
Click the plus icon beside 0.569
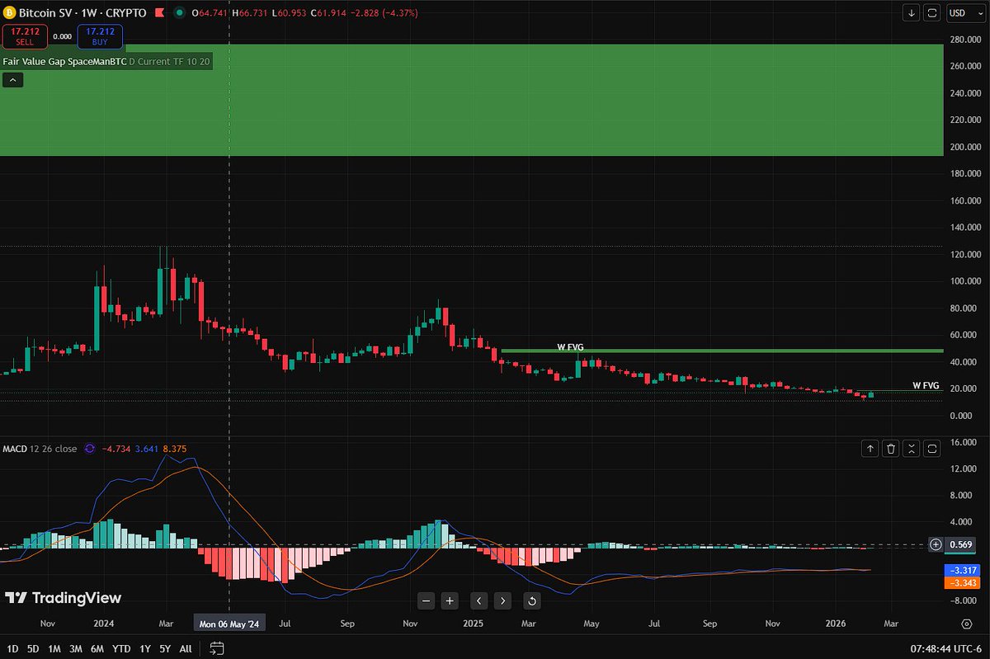click(936, 544)
